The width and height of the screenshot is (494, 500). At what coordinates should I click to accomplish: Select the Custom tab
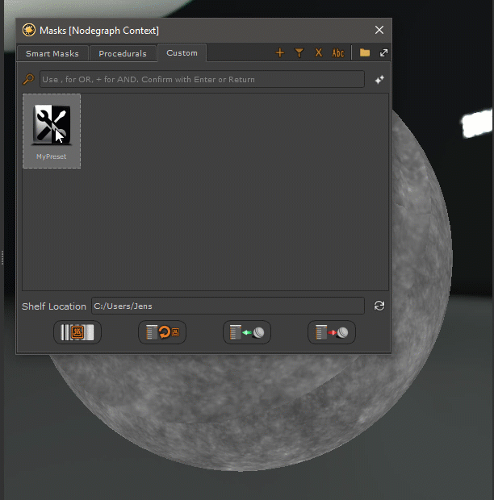coord(182,53)
